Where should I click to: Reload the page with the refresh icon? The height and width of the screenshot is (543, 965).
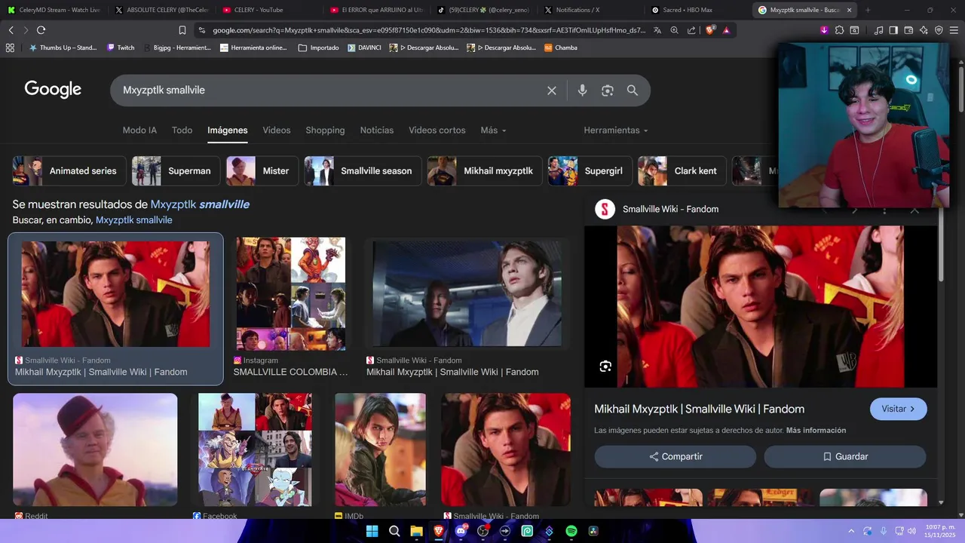[41, 30]
